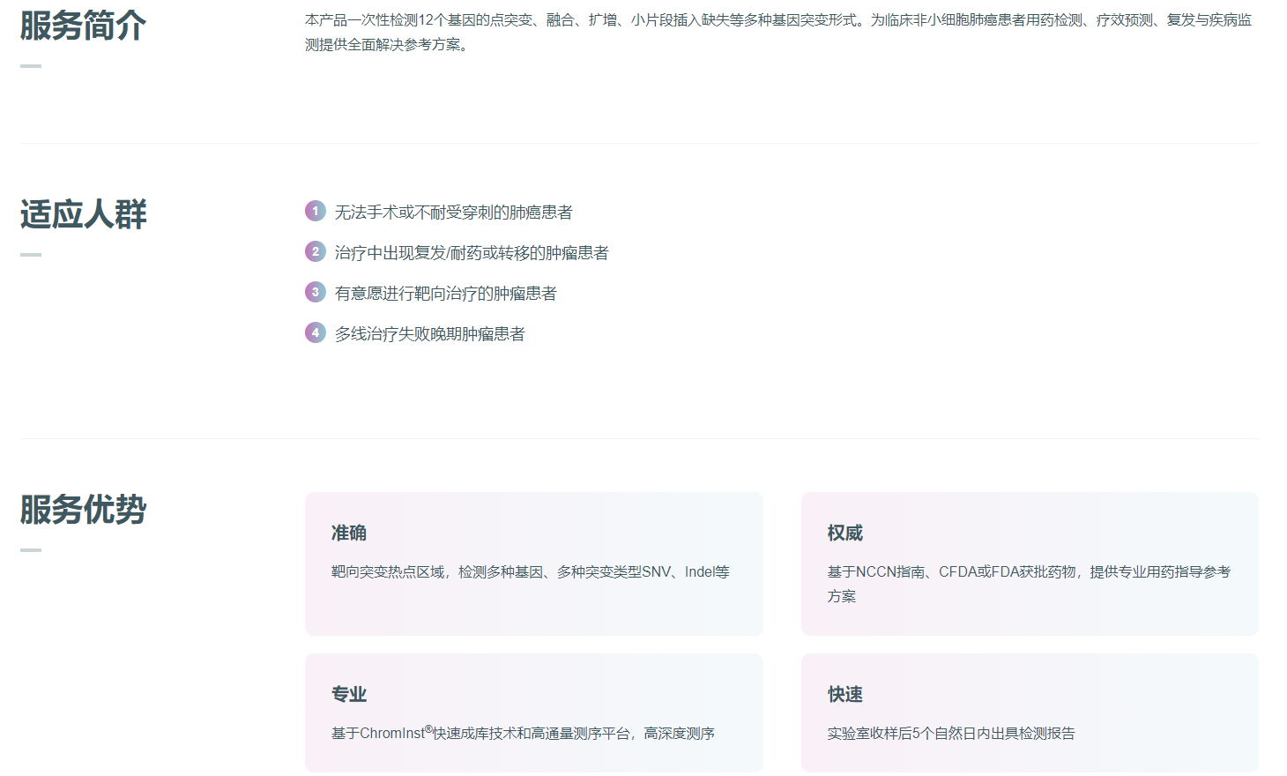
Task: Click the 靶向突变热点区域 description text
Action: pos(530,572)
